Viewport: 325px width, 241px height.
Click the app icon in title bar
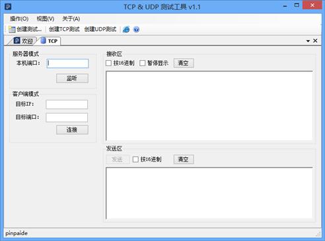pyautogui.click(x=8, y=7)
